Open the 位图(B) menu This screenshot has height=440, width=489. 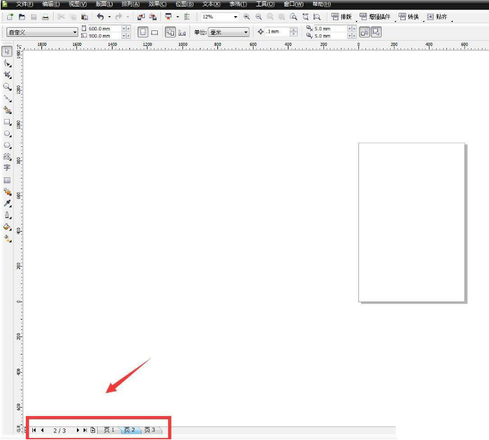(x=184, y=4)
